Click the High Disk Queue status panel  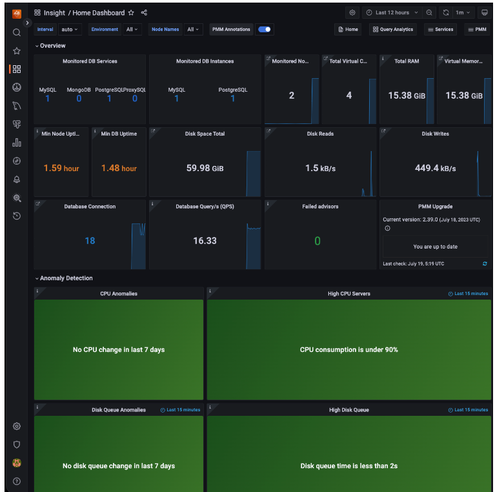349,454
